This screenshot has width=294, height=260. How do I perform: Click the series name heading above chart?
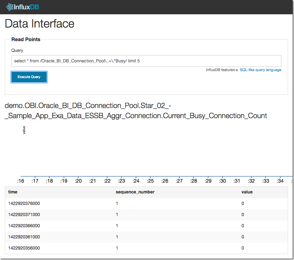(x=136, y=111)
